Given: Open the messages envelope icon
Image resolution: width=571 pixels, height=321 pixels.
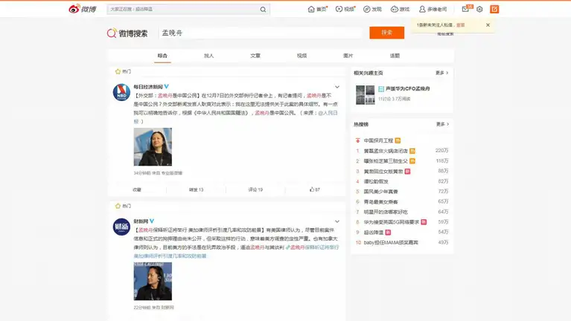Looking at the screenshot, I should click(x=465, y=9).
